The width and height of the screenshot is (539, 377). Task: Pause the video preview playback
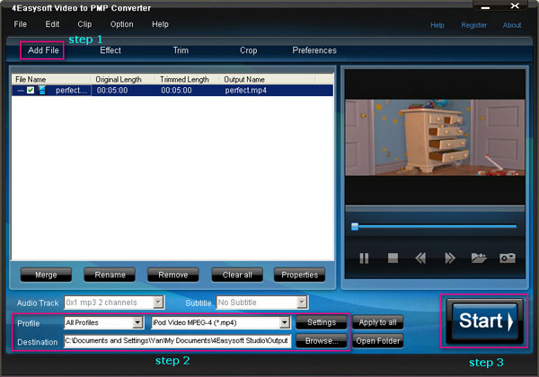coord(364,259)
